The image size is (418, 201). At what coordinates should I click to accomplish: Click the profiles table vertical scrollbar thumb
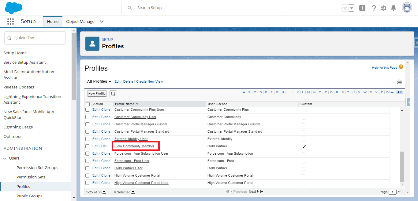point(402,166)
